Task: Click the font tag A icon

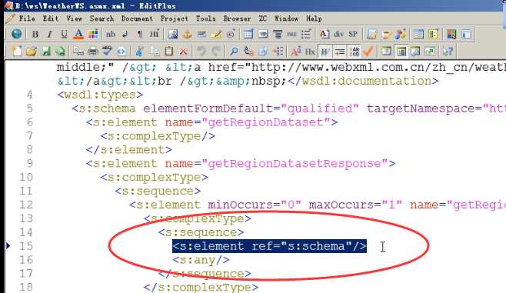Action: pyautogui.click(x=324, y=34)
